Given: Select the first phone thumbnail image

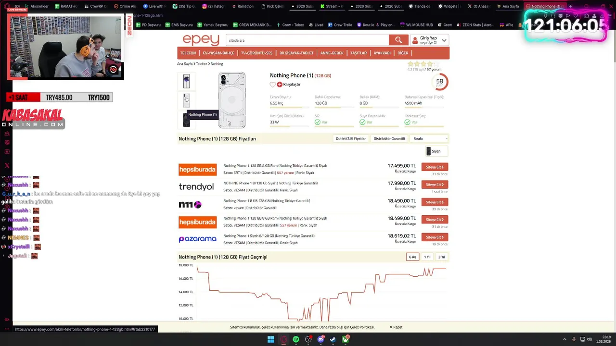Looking at the screenshot, I should pyautogui.click(x=187, y=81).
